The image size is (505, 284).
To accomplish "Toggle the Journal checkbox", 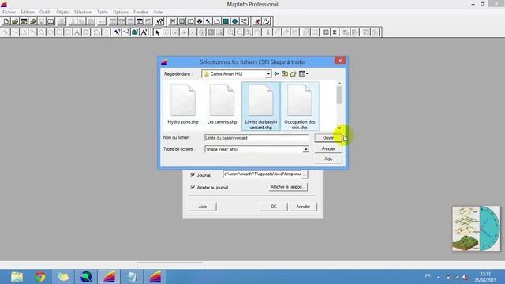I will pyautogui.click(x=193, y=175).
